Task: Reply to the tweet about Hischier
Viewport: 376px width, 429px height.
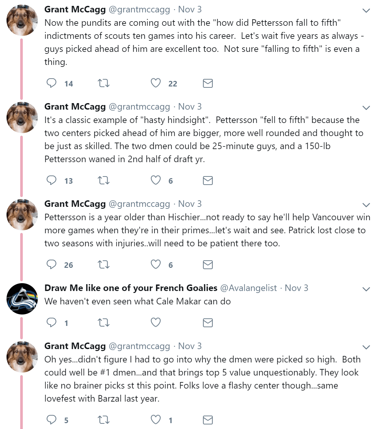Action: pyautogui.click(x=51, y=265)
